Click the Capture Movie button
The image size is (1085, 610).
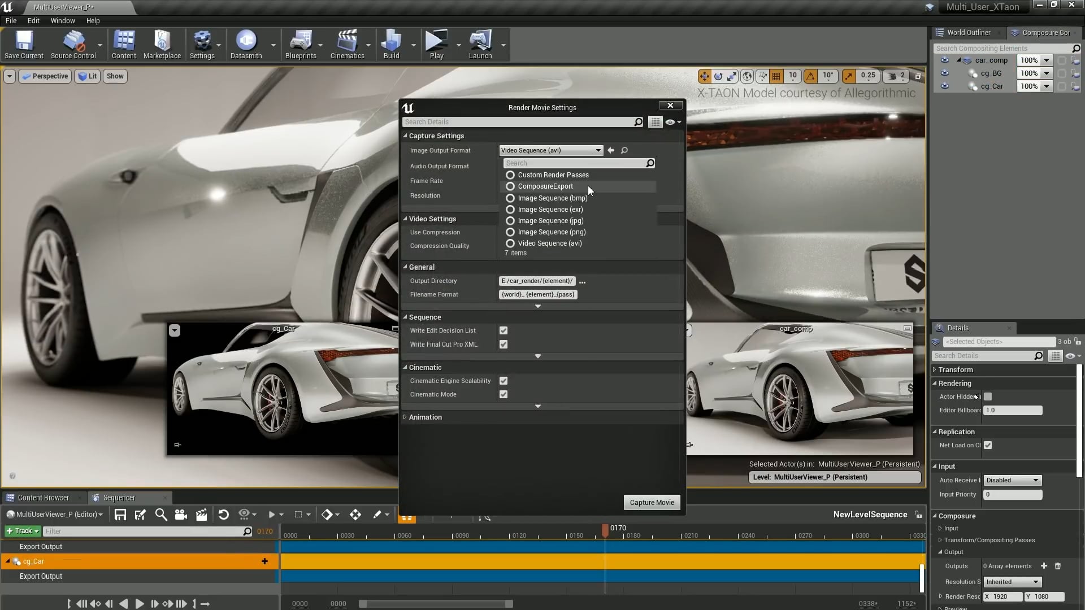[x=652, y=503]
